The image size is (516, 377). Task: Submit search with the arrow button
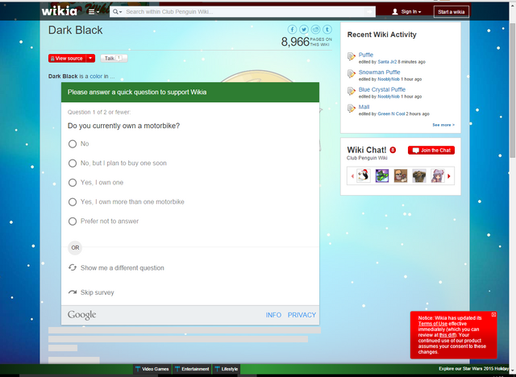click(370, 12)
